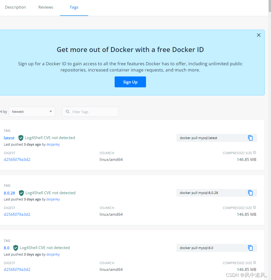The height and width of the screenshot is (280, 271).
Task: Click the 'Get more out of Docker' heading
Action: coord(130,50)
